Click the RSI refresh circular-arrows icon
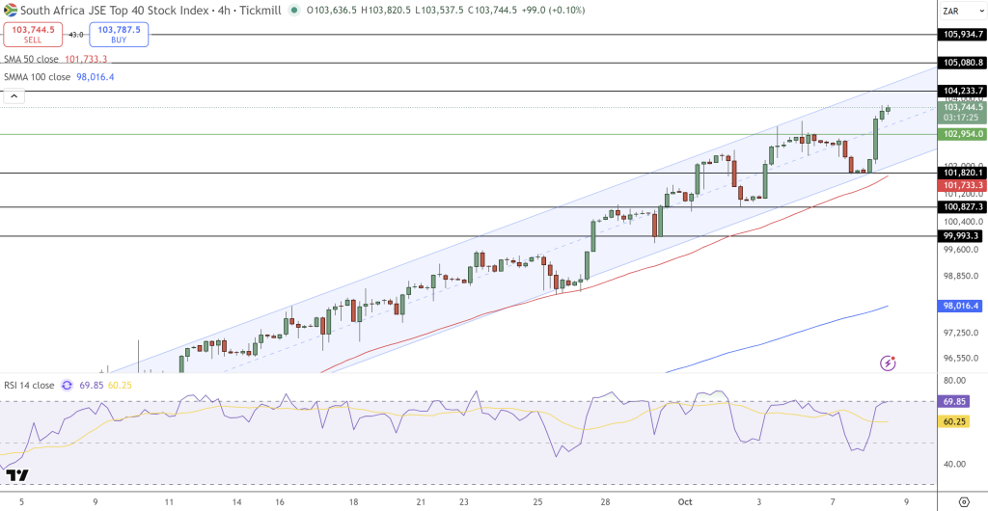 [x=67, y=385]
